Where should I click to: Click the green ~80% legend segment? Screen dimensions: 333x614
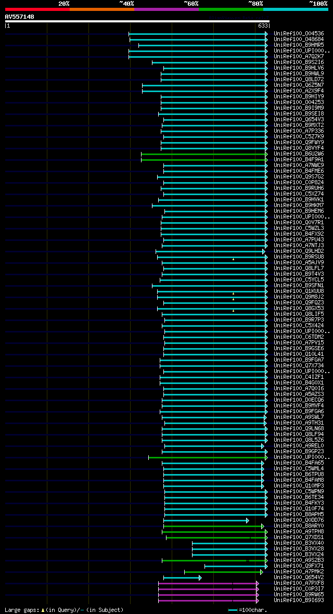pyautogui.click(x=231, y=9)
